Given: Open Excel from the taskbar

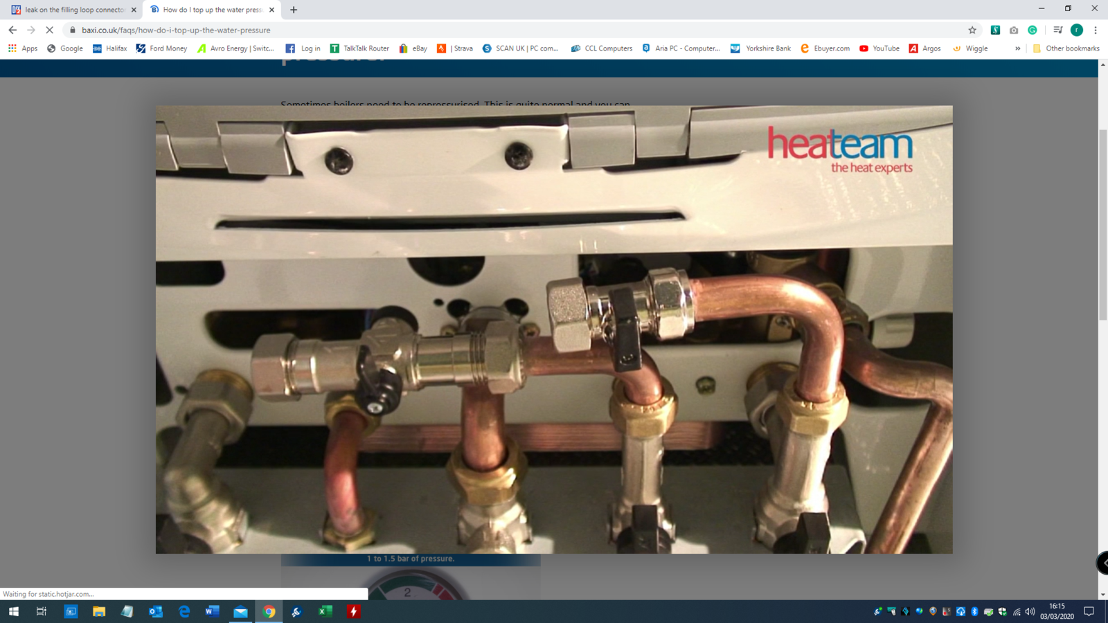Looking at the screenshot, I should pyautogui.click(x=324, y=612).
